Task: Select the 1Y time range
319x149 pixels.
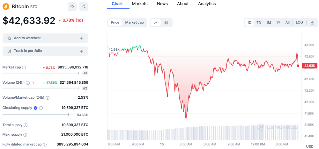Action: tap(278, 23)
